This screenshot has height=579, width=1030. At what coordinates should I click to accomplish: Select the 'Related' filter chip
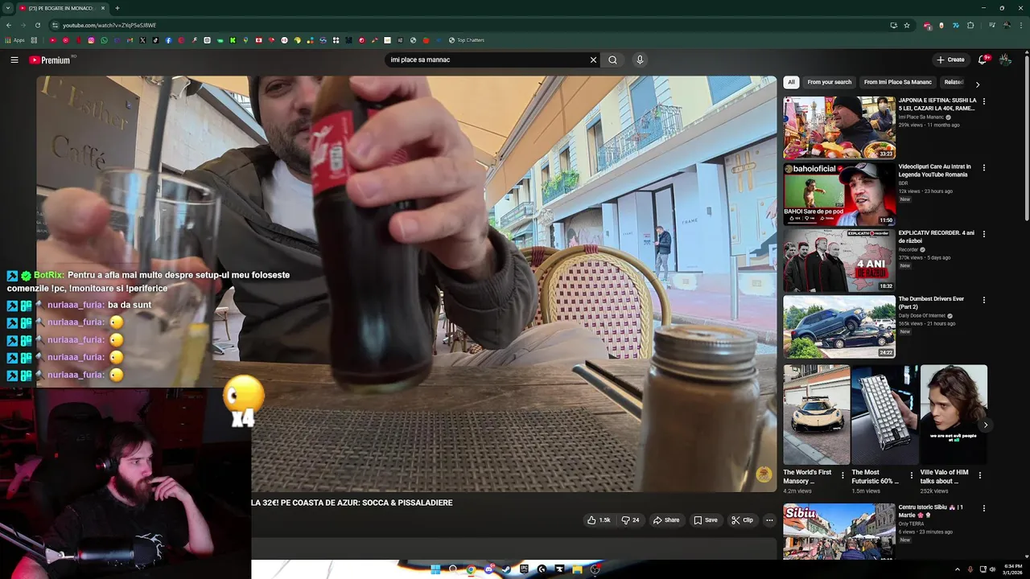[x=954, y=82]
